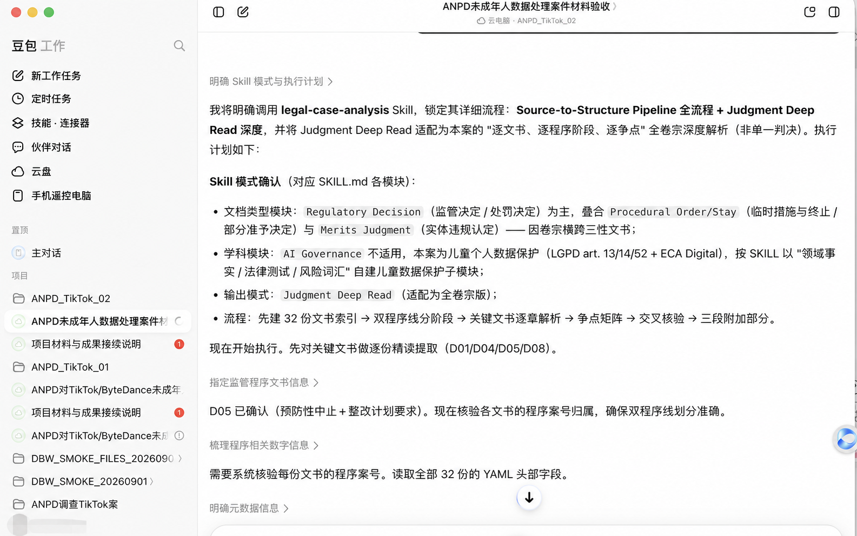
Task: Click the loading spinner on active conversation
Action: tap(180, 321)
